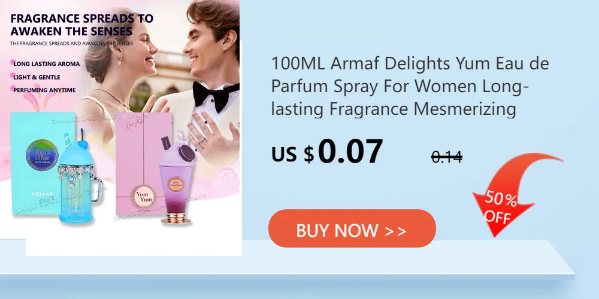Screen dimensions: 599x299
Task: Open the Armaf Delights Yum product title
Action: 410,86
